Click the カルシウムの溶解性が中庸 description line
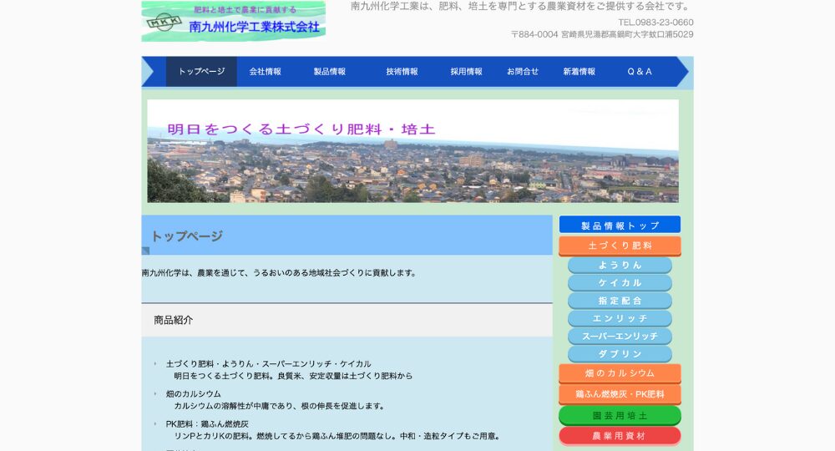This screenshot has width=835, height=451. (x=280, y=406)
